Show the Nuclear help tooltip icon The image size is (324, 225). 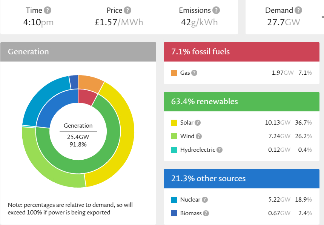coord(205,200)
